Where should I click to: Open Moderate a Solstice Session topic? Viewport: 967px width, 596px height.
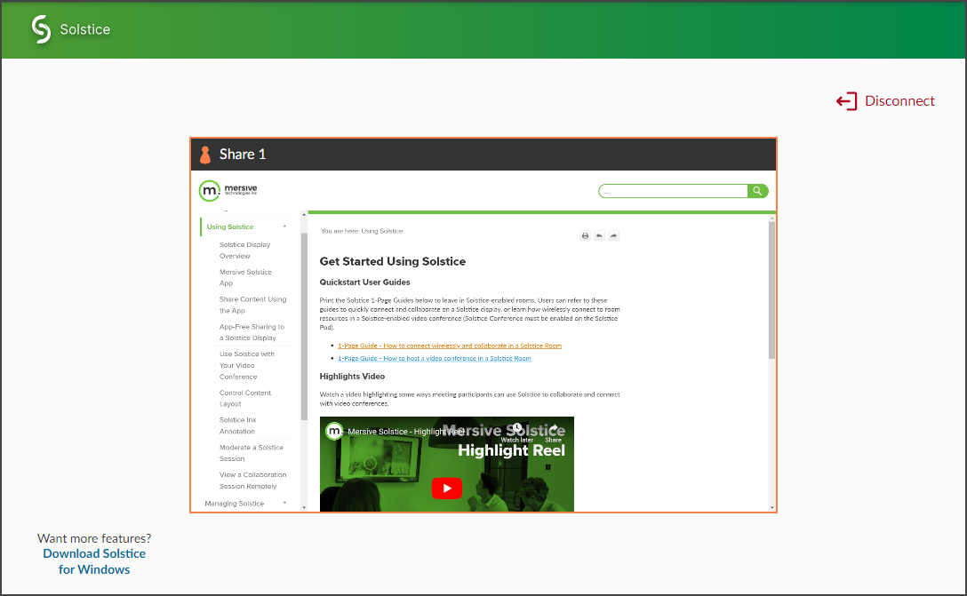pos(251,453)
